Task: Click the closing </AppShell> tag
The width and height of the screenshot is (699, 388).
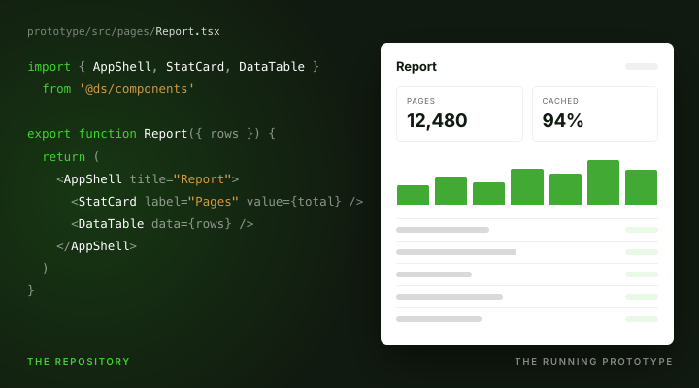Action: (96, 246)
